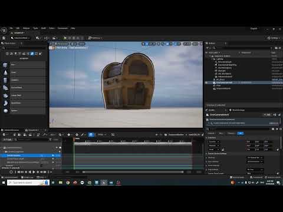This screenshot has width=283, height=212.
Task: Collapse the Lighting folder in the Outliner
Action: coord(212,59)
